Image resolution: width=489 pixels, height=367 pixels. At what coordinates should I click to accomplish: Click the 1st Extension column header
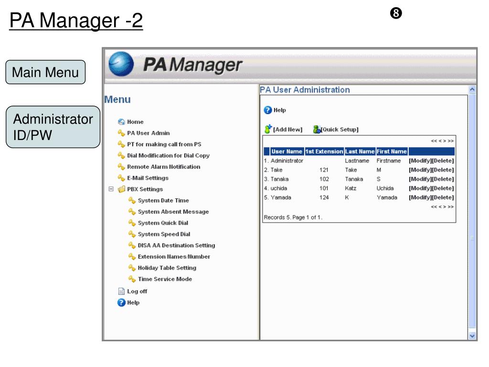324,151
